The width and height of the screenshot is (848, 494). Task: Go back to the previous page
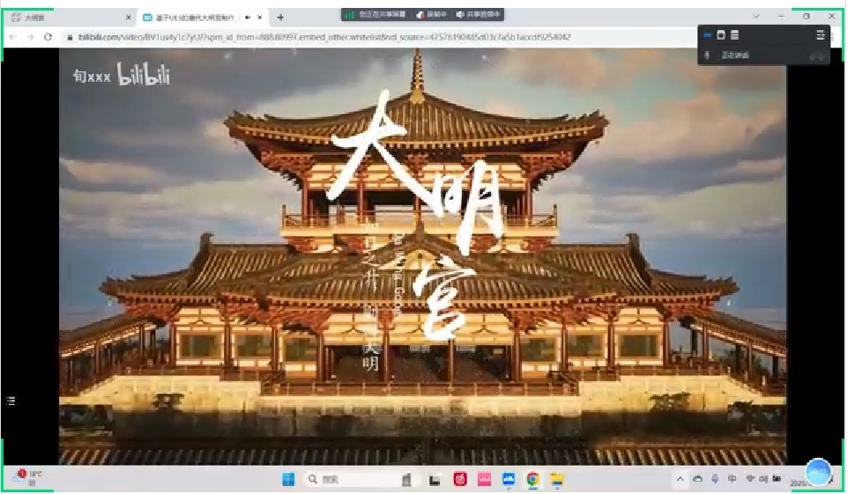coord(12,37)
